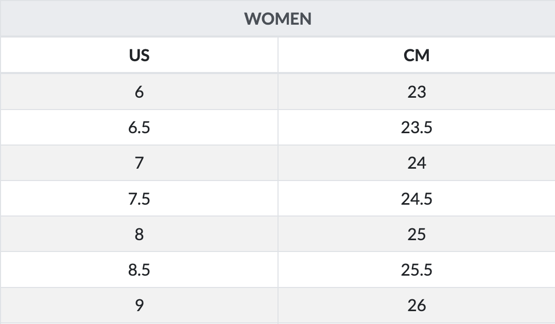The image size is (555, 324).
Task: Click the 25.5 CM value
Action: [417, 269]
